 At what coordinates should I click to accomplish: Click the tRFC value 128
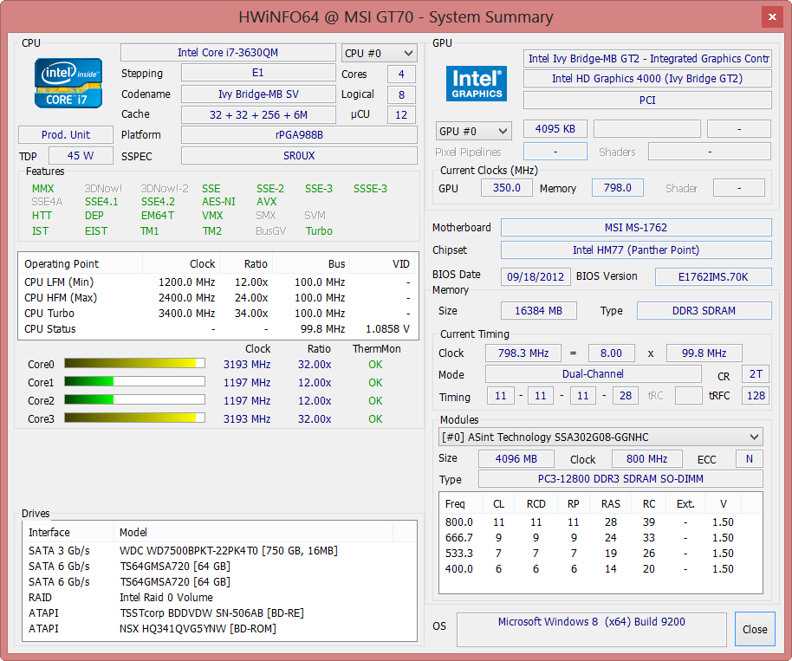tap(756, 395)
